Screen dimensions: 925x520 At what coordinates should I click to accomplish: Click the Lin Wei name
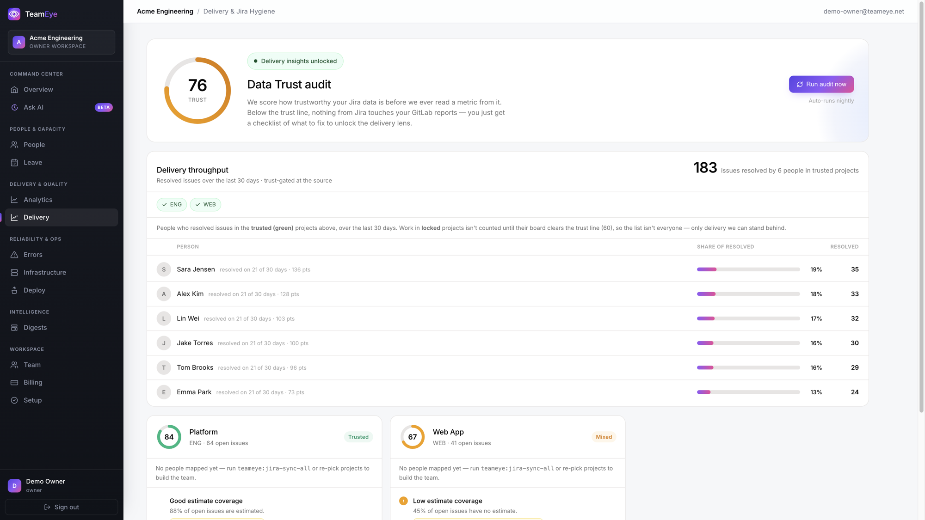188,318
